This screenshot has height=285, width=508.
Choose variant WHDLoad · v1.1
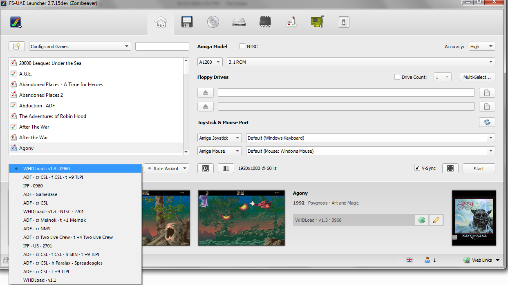pos(75,280)
